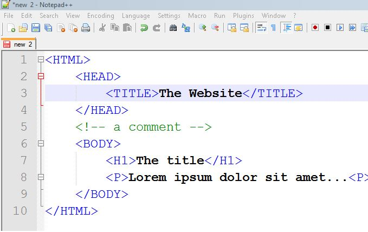This screenshot has height=232, width=368.
Task: Click the Save file toolbar icon
Action: 36,28
